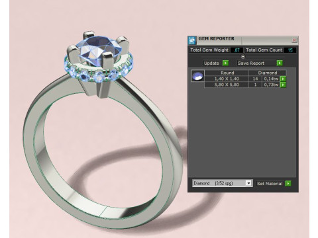Close the Gem Reporter panel
Screen dimensions: 318x238
[294, 40]
